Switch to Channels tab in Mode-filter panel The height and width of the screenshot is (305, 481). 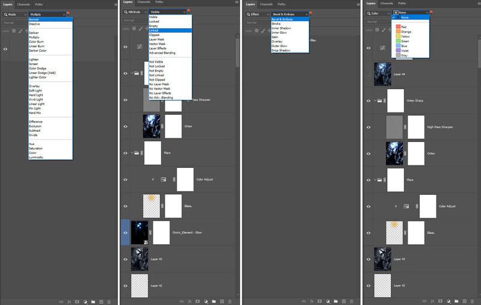click(23, 5)
